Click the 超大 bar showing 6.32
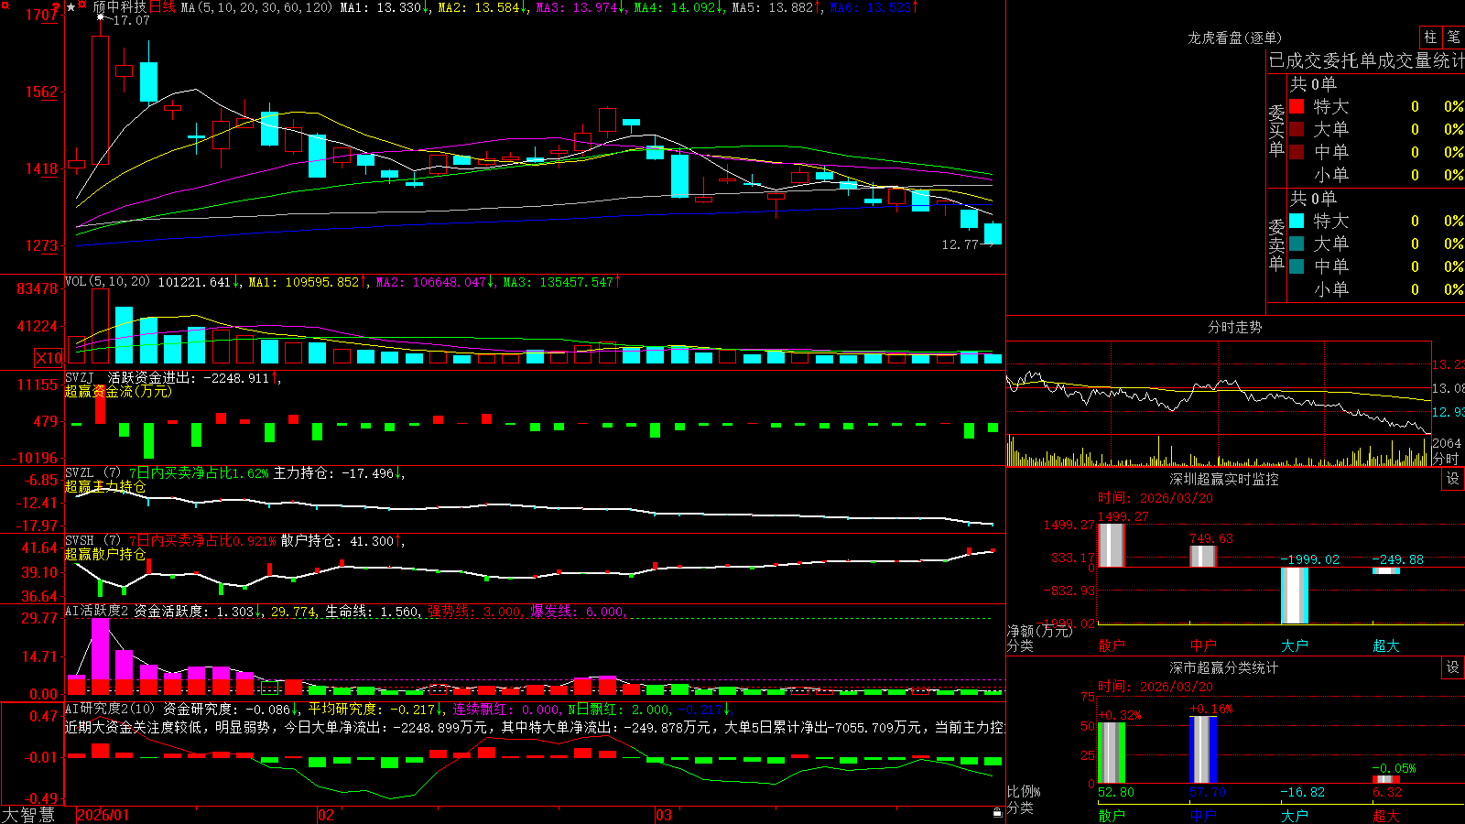Image resolution: width=1465 pixels, height=824 pixels. (x=1385, y=779)
